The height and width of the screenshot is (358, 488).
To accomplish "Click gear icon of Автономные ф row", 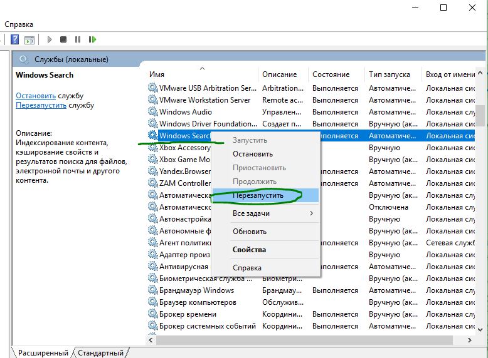I will coord(152,230).
